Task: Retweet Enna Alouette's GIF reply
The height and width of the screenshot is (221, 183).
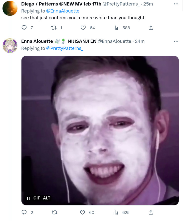Action: pos(54,212)
